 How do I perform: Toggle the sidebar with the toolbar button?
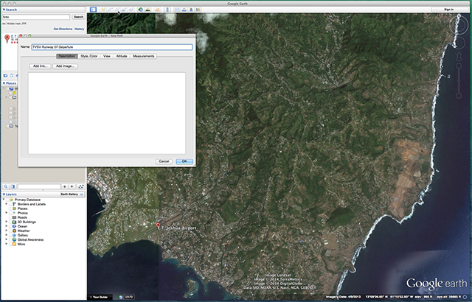pos(94,10)
